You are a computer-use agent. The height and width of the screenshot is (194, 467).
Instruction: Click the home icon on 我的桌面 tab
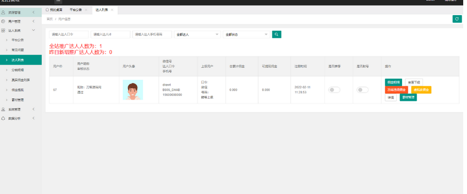tap(47, 10)
